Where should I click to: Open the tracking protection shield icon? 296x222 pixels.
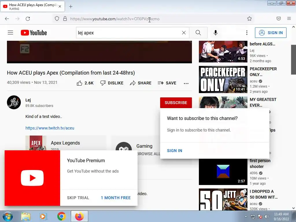tap(57, 18)
